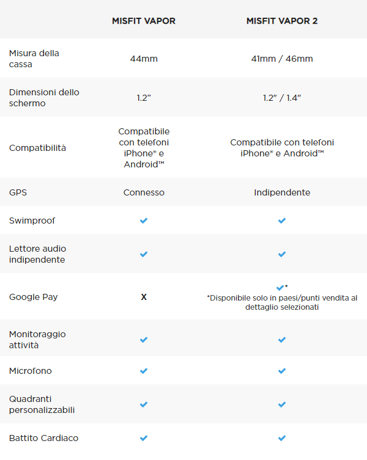This screenshot has width=367, height=460.
Task: Click Misfit Vapor Monitoraggio attività checkmark
Action: [144, 340]
